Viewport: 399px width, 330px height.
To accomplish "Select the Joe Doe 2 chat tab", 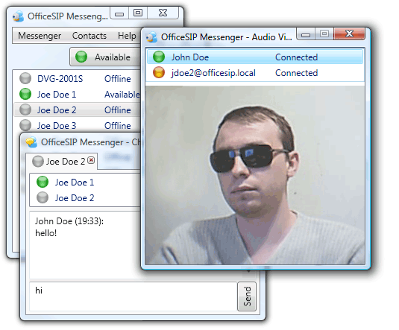I will (61, 162).
